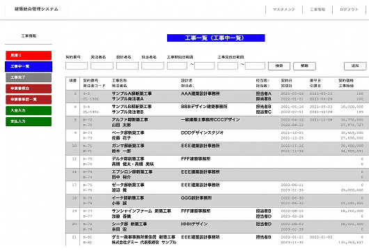Open the マスタメンテ menu in header
The image size is (369, 251).
coord(283,10)
